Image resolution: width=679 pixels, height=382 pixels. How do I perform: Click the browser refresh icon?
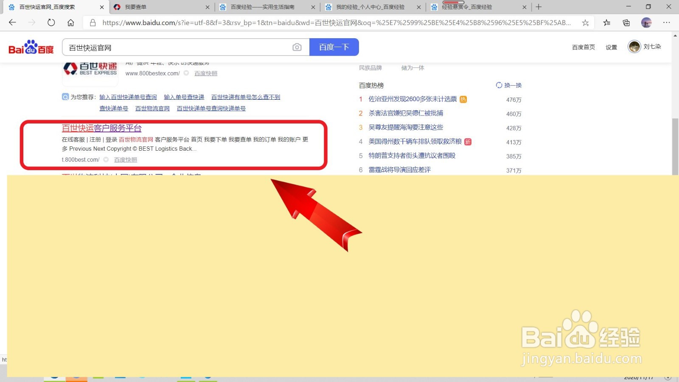[51, 22]
